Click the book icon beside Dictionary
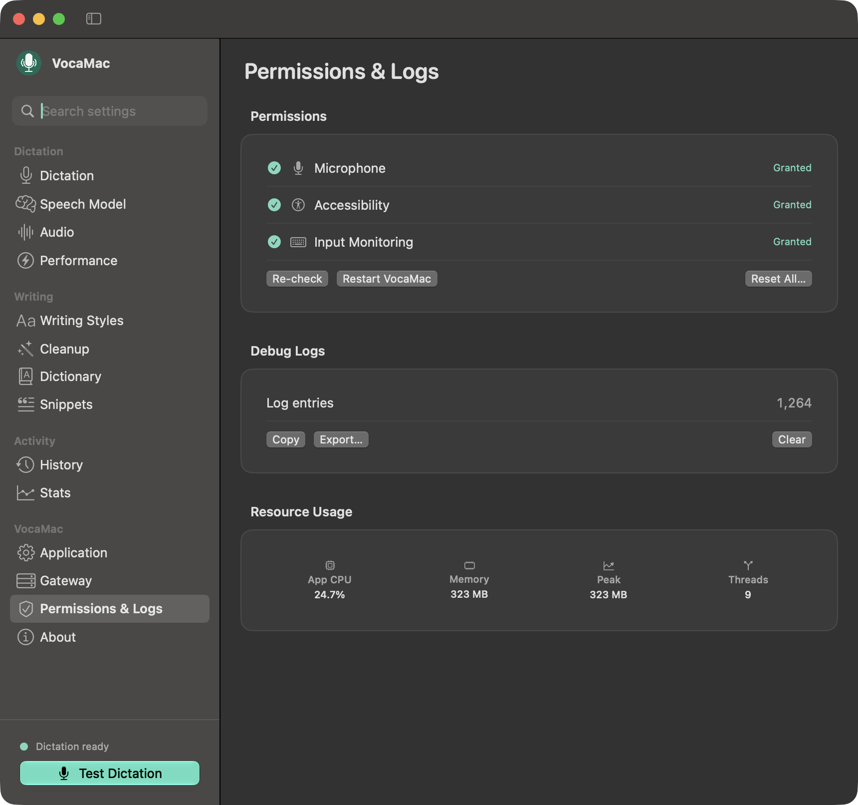858x805 pixels. (x=26, y=377)
